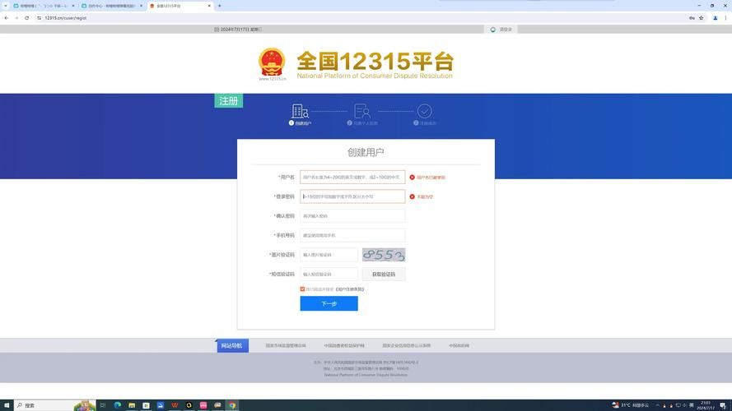
Task: Open the 中国政府网 footer link
Action: [x=459, y=346]
